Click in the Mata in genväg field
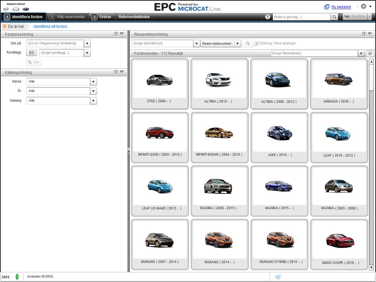 tap(302, 17)
